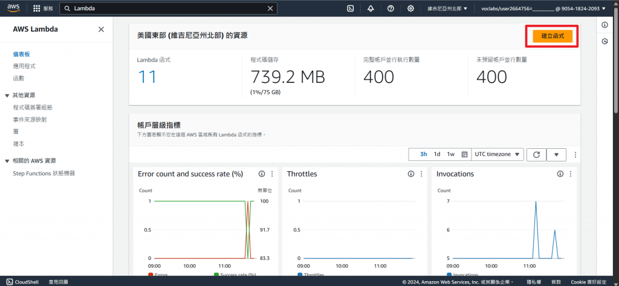Select the 3h time range
Screen dimensions: 619x286
[424, 154]
